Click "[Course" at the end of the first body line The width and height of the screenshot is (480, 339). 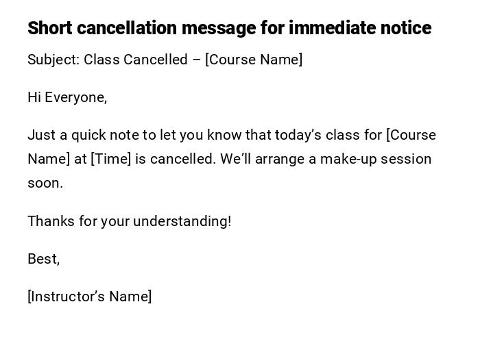[411, 135]
